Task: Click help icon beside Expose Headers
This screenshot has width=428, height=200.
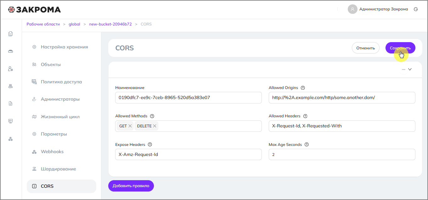Action: [x=150, y=145]
